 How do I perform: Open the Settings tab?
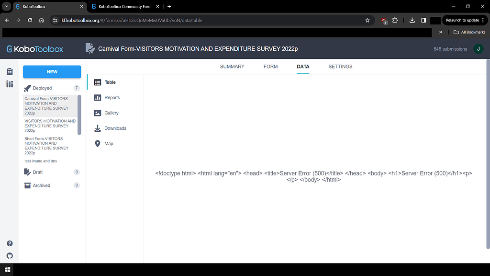coord(340,67)
